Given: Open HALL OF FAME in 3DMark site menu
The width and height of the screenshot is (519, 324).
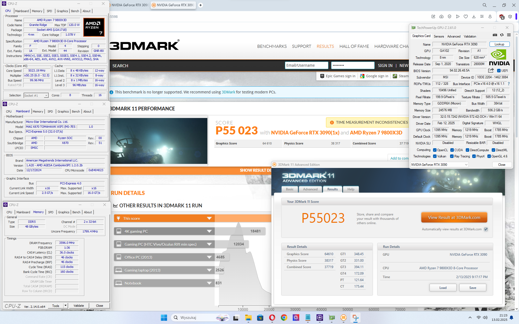Looking at the screenshot, I should [354, 46].
